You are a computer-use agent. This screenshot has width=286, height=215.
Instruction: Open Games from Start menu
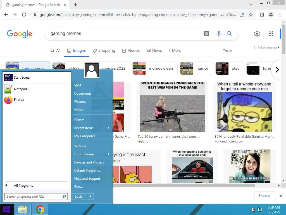(79, 120)
